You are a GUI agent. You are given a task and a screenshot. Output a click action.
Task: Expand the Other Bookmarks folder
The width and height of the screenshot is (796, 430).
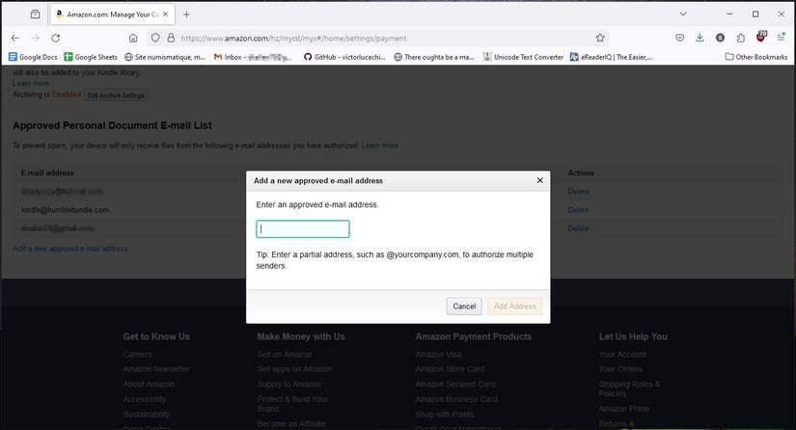(x=756, y=57)
